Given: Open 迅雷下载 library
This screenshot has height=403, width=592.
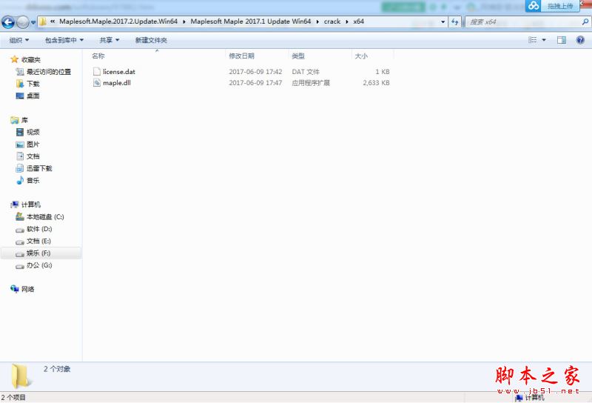Looking at the screenshot, I should point(39,168).
